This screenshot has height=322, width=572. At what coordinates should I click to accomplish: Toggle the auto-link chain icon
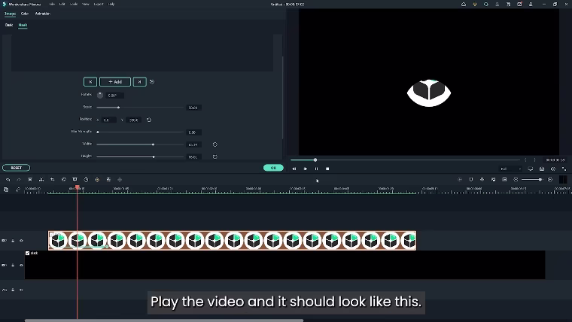(x=17, y=190)
